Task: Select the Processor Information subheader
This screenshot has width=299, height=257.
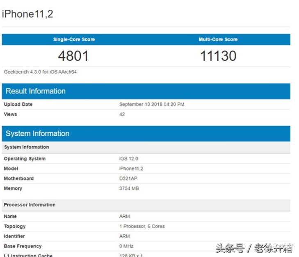Action: (x=146, y=205)
